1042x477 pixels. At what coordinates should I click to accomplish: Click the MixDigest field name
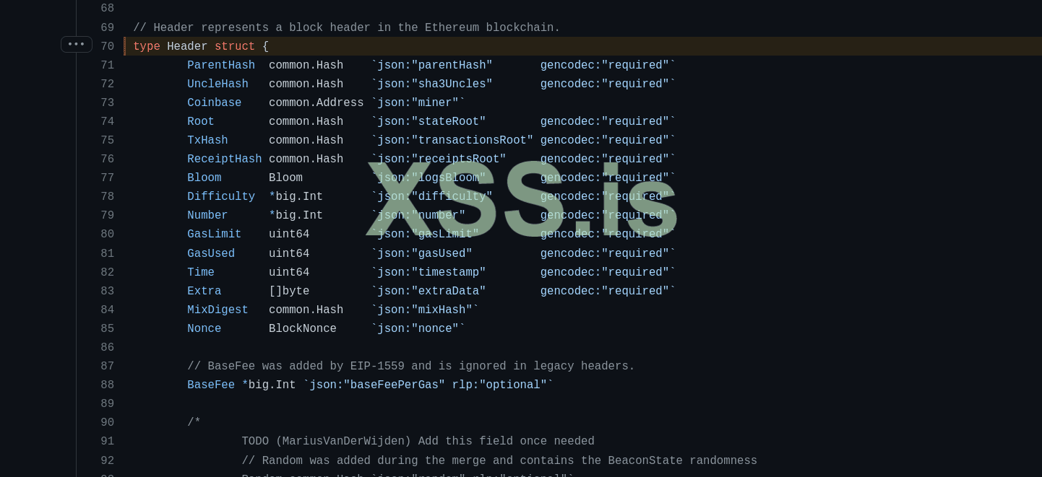pos(218,310)
